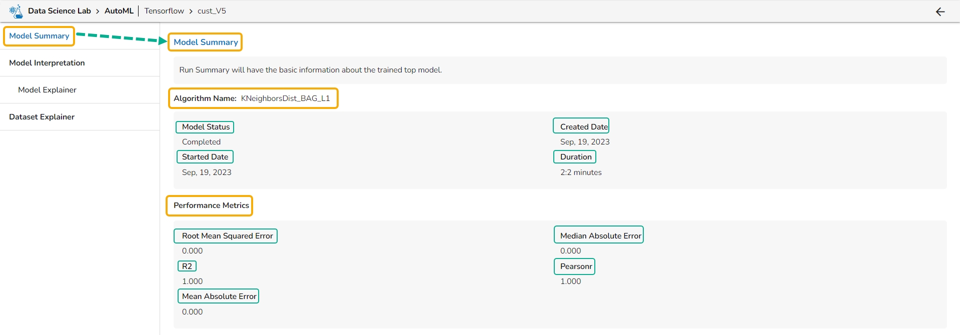Click the cust_V5 breadcrumb item
This screenshot has width=960, height=335.
tap(212, 11)
